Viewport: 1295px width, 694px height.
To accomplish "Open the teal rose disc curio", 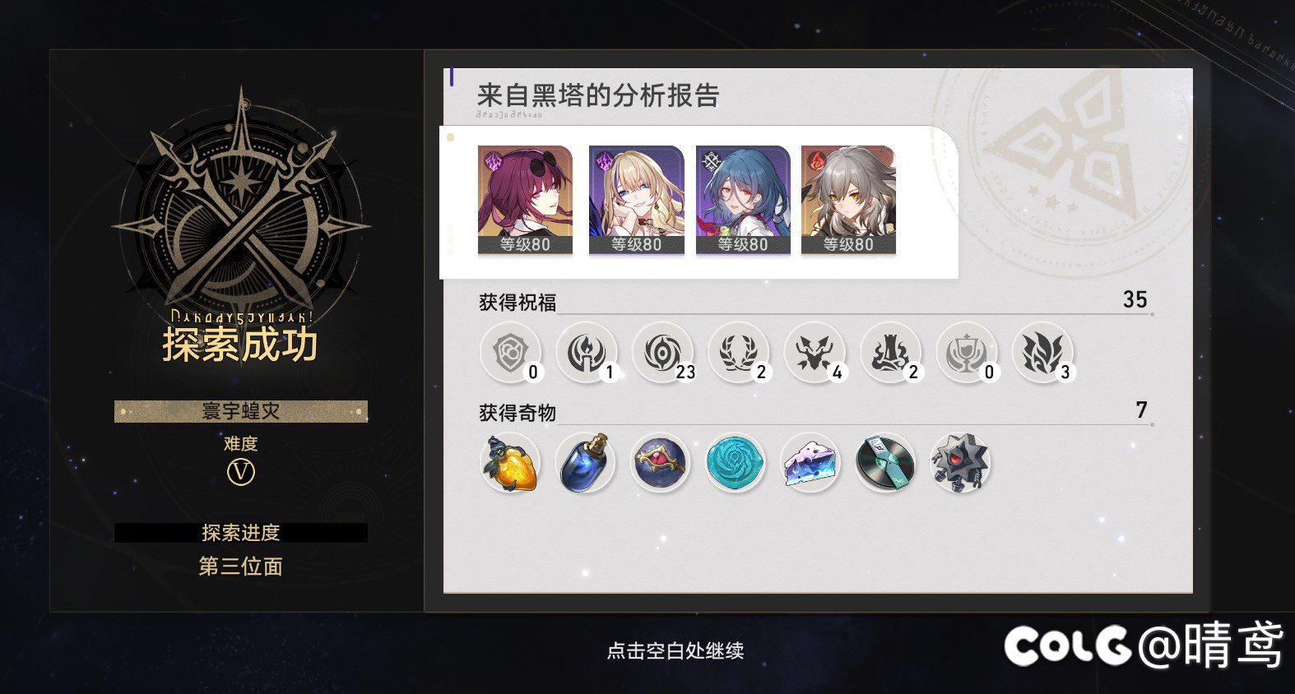I will click(736, 463).
